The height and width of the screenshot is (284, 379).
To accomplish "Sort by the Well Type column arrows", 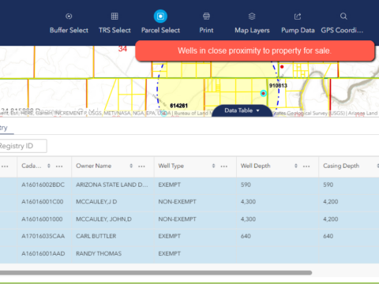I will [213, 166].
